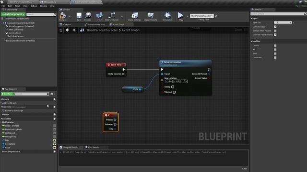The image size is (307, 172).
Task: Toggle Execute when Paused checkbox
Action: 275,31
